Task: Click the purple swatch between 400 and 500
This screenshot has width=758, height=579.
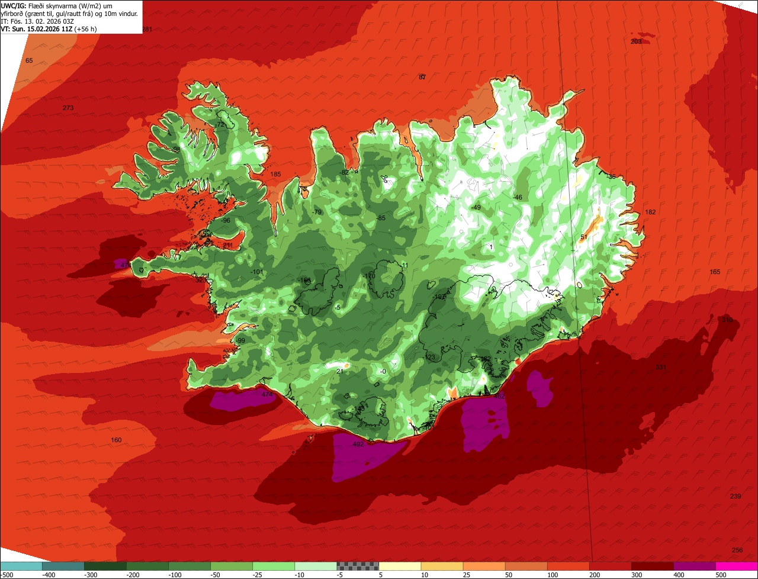Action: pyautogui.click(x=694, y=566)
